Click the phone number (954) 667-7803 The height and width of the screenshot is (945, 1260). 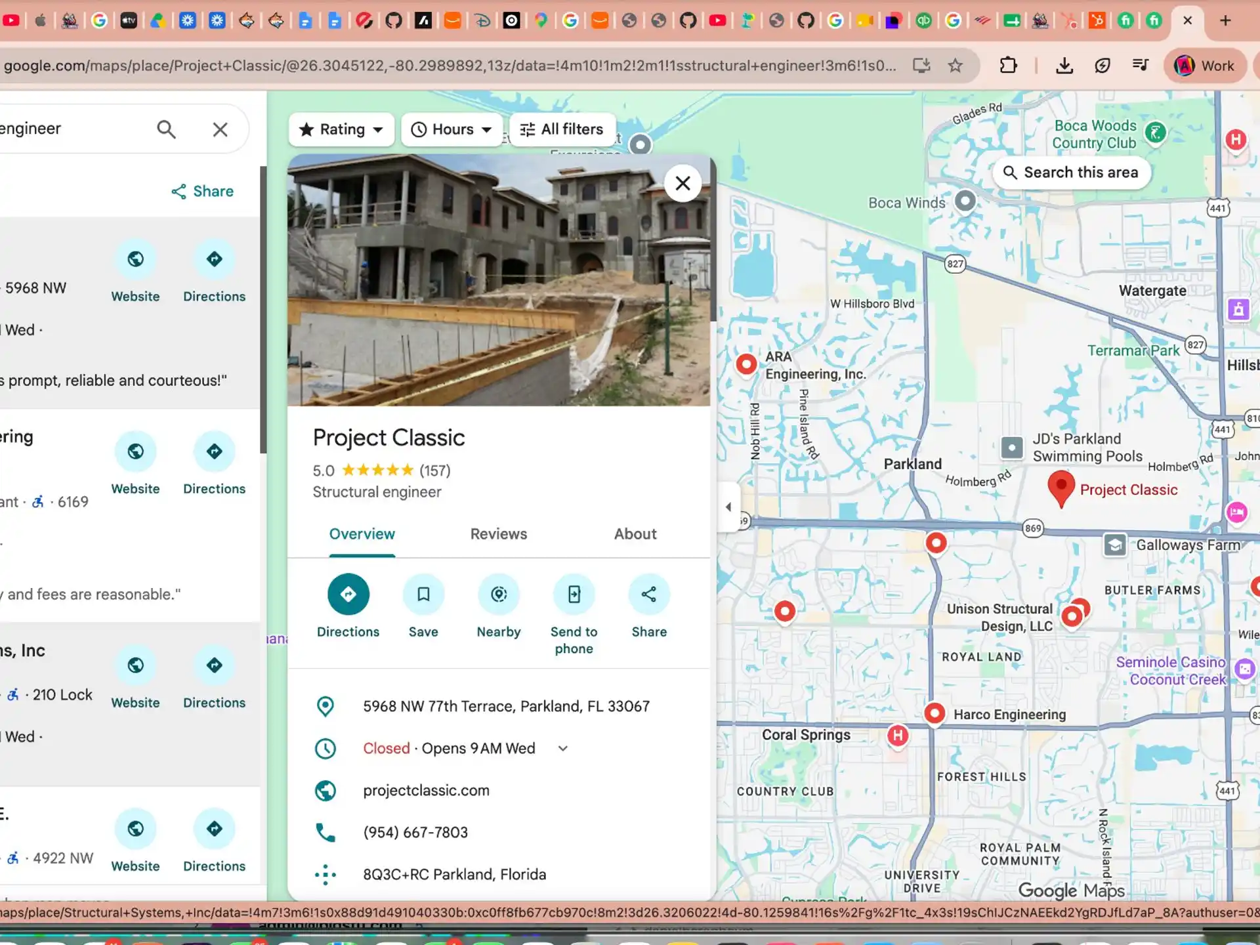pos(415,832)
